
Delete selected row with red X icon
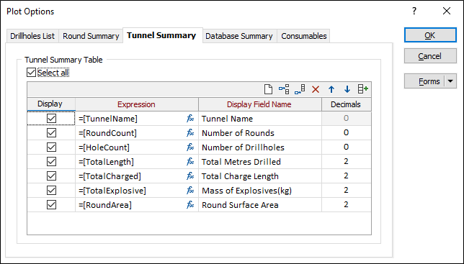click(316, 89)
